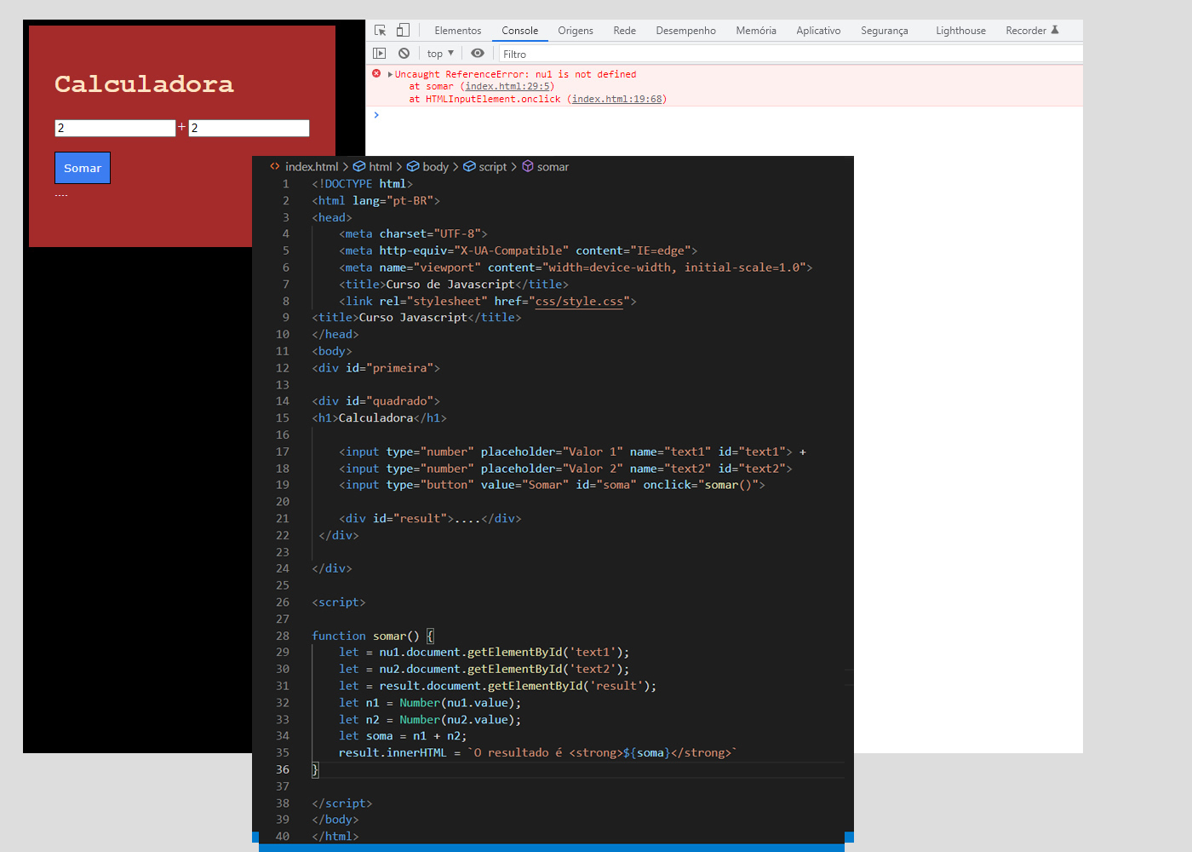Select the somar breadcrumb symbol
The height and width of the screenshot is (852, 1192).
point(545,167)
